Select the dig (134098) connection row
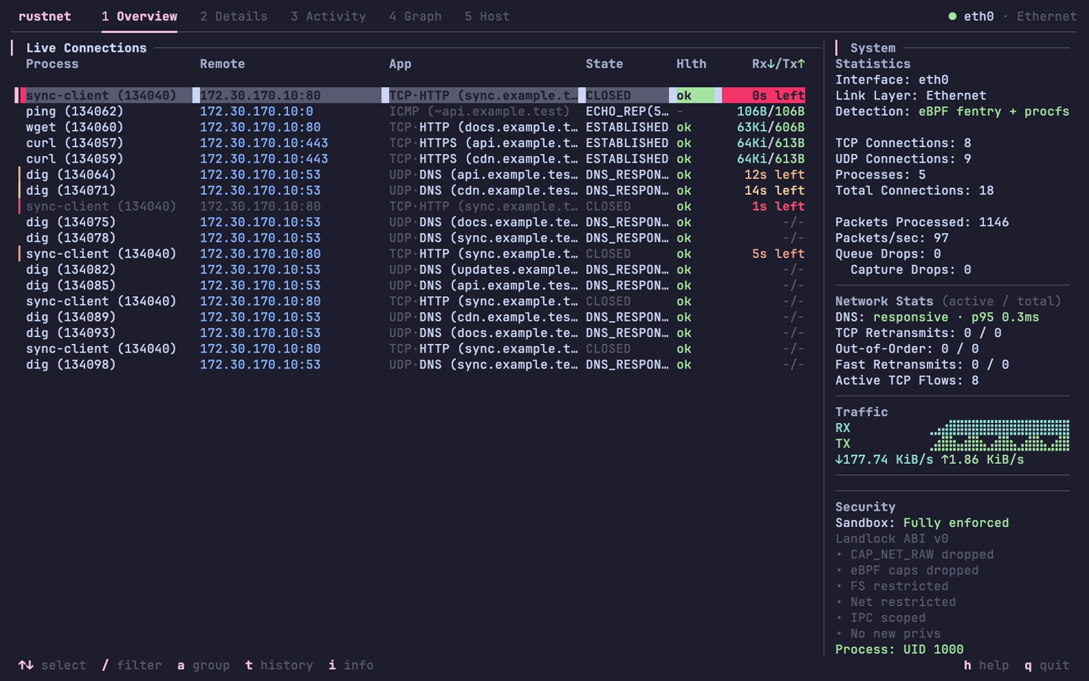This screenshot has height=681, width=1089. pos(411,364)
